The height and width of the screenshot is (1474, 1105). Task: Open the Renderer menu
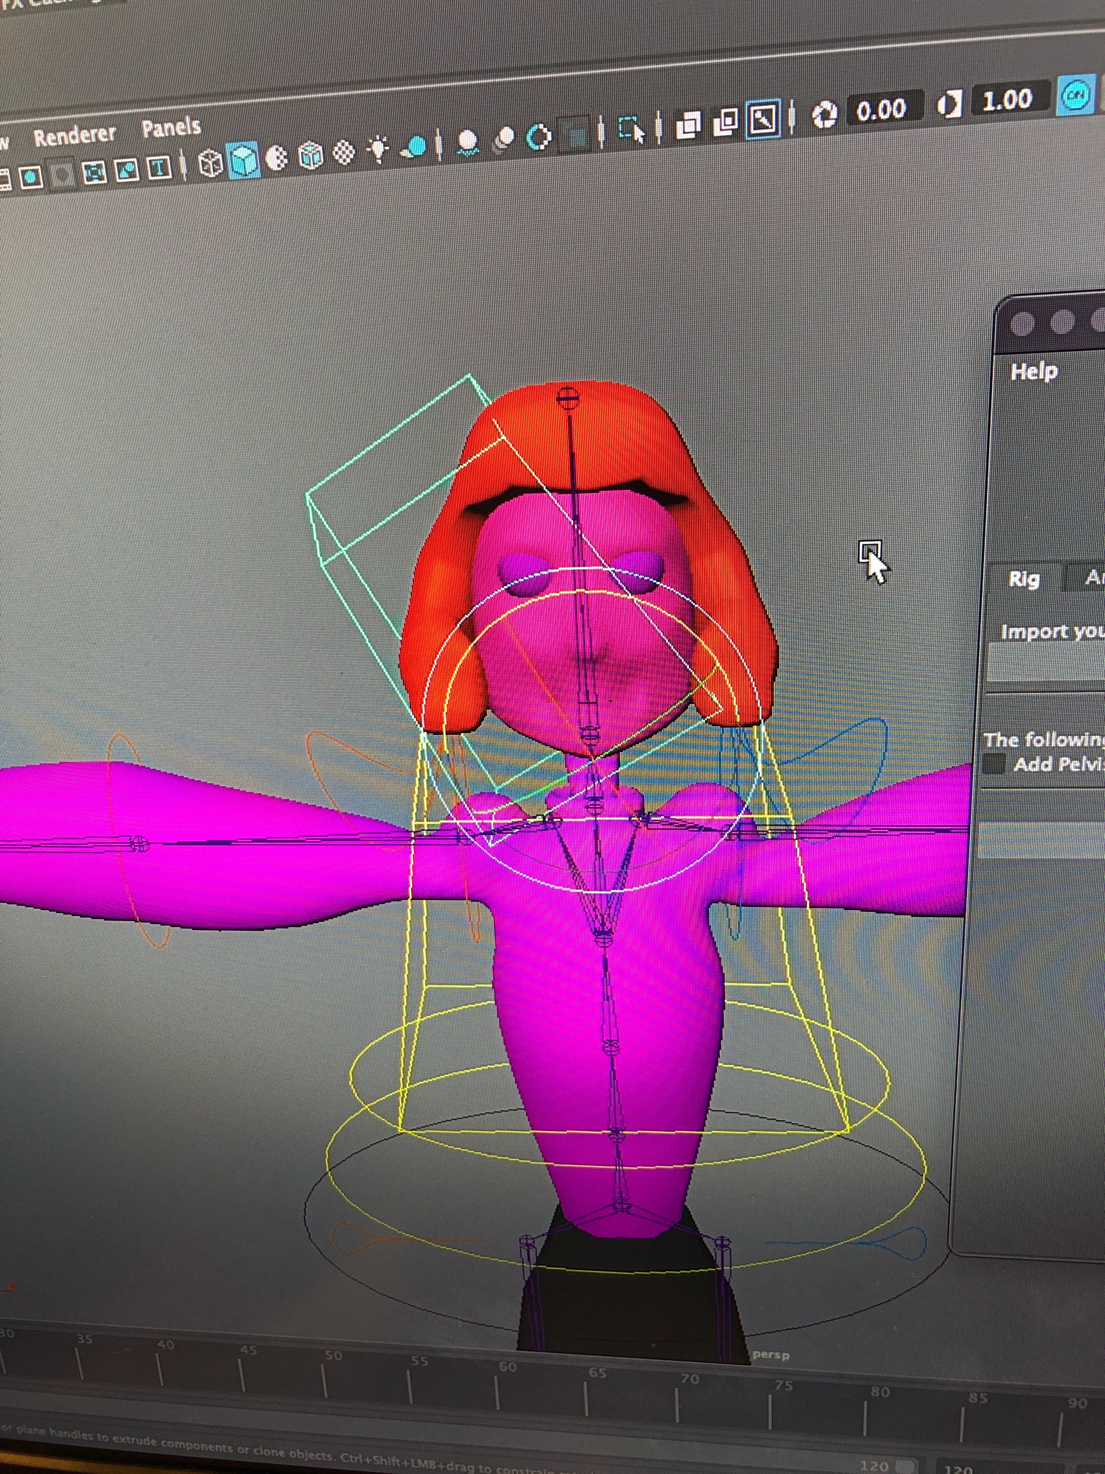(75, 136)
